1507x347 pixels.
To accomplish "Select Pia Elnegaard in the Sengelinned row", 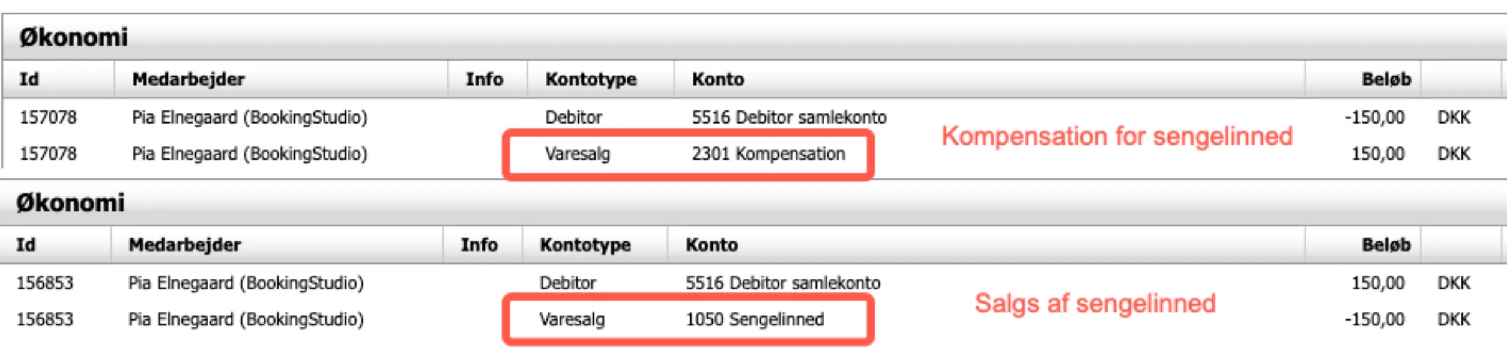I will (246, 319).
